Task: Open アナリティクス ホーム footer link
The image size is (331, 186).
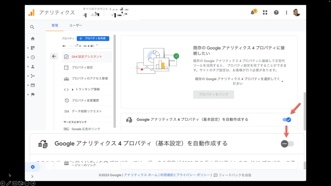Action: pyautogui.click(x=141, y=175)
